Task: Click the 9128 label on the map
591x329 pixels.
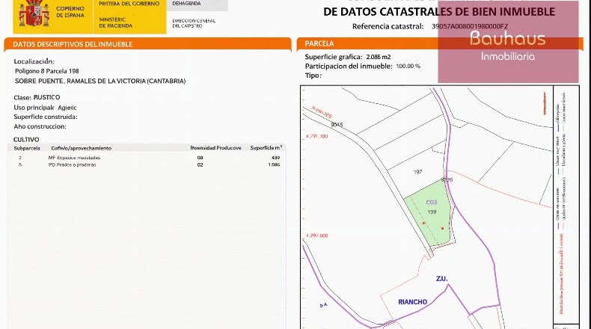Action: (x=447, y=179)
